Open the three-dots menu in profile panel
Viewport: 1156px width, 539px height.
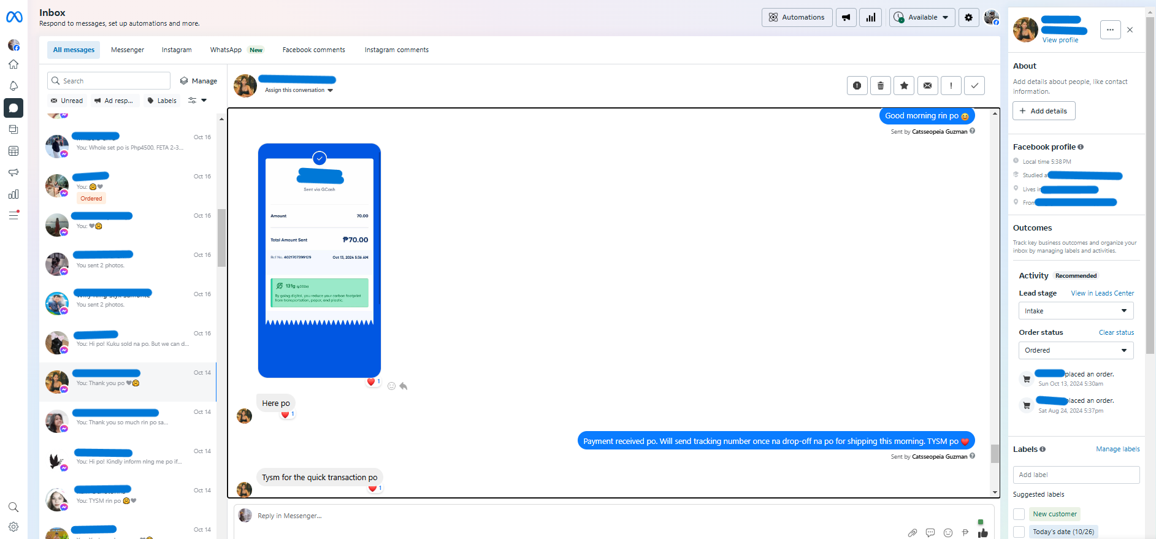1111,29
